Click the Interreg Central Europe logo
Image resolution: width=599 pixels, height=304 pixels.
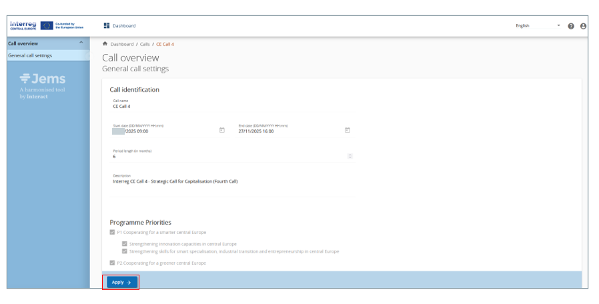coord(24,25)
